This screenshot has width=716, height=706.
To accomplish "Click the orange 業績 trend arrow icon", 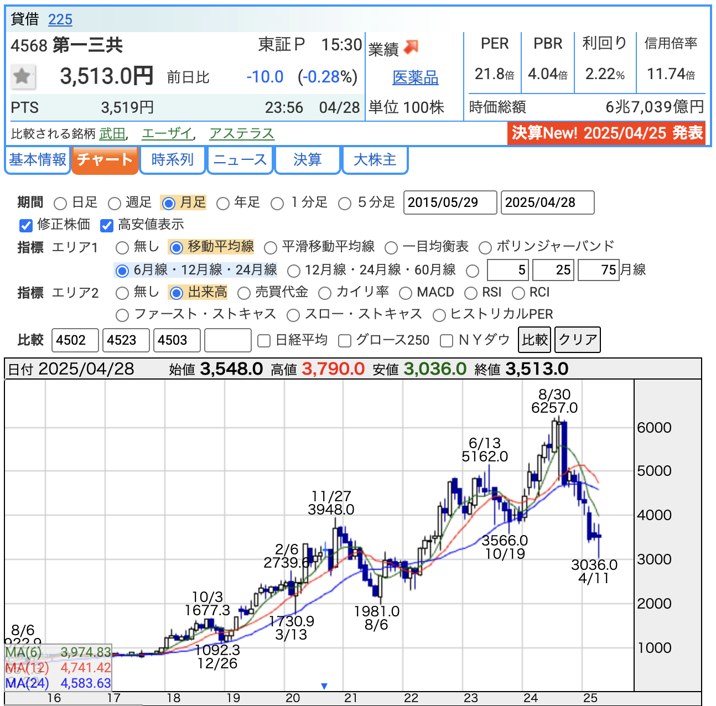I will pyautogui.click(x=411, y=47).
